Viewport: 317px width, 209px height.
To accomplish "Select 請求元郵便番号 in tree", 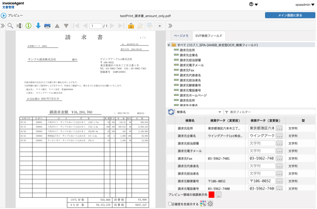I will [x=190, y=85].
